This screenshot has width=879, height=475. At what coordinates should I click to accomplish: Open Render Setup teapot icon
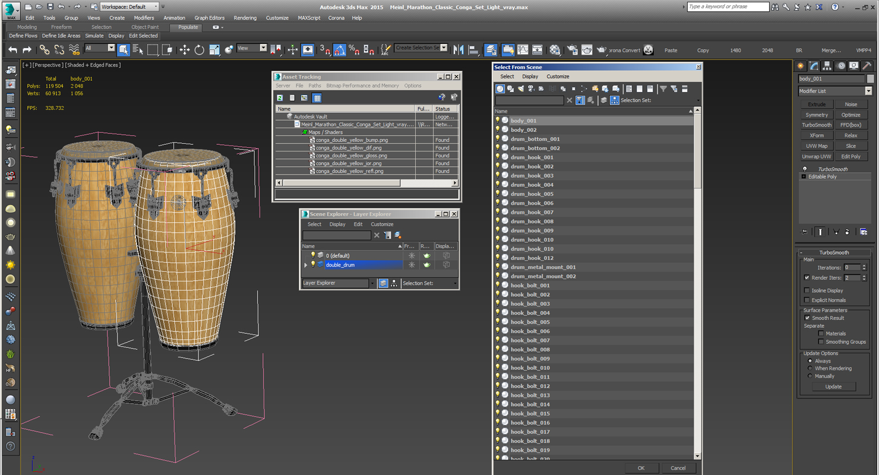573,50
